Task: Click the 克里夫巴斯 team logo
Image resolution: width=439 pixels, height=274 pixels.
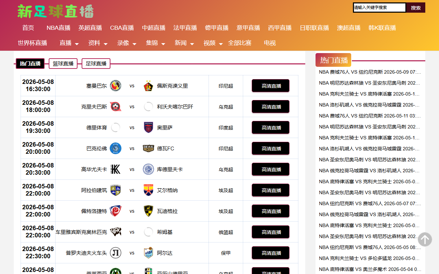Action: coord(116,107)
